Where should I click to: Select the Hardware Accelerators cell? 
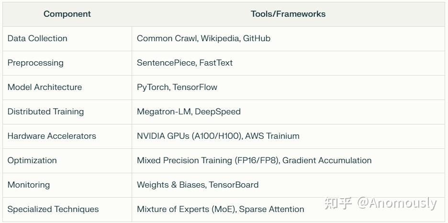tap(52, 136)
